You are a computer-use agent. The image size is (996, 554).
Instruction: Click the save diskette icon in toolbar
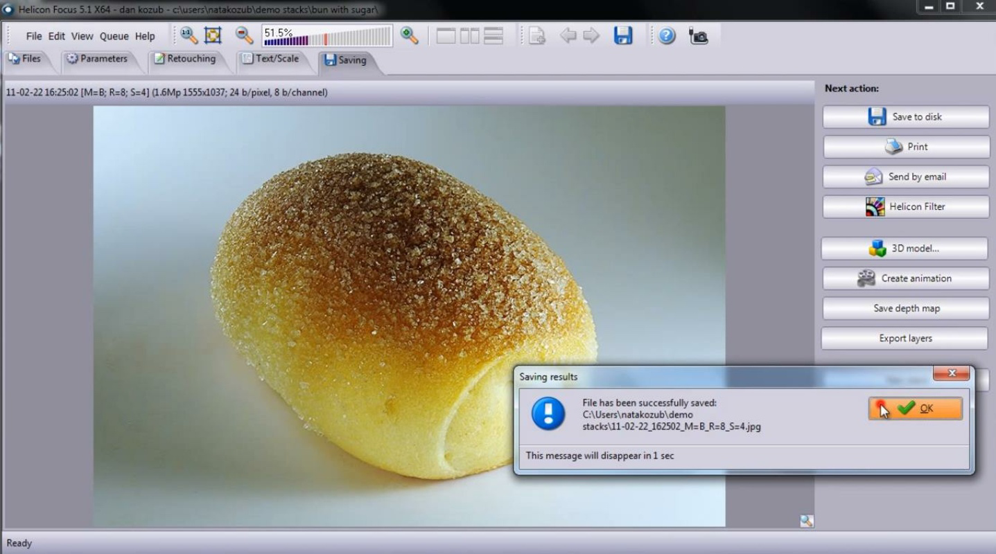(x=622, y=36)
